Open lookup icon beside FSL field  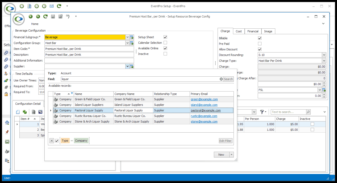coord(324,90)
